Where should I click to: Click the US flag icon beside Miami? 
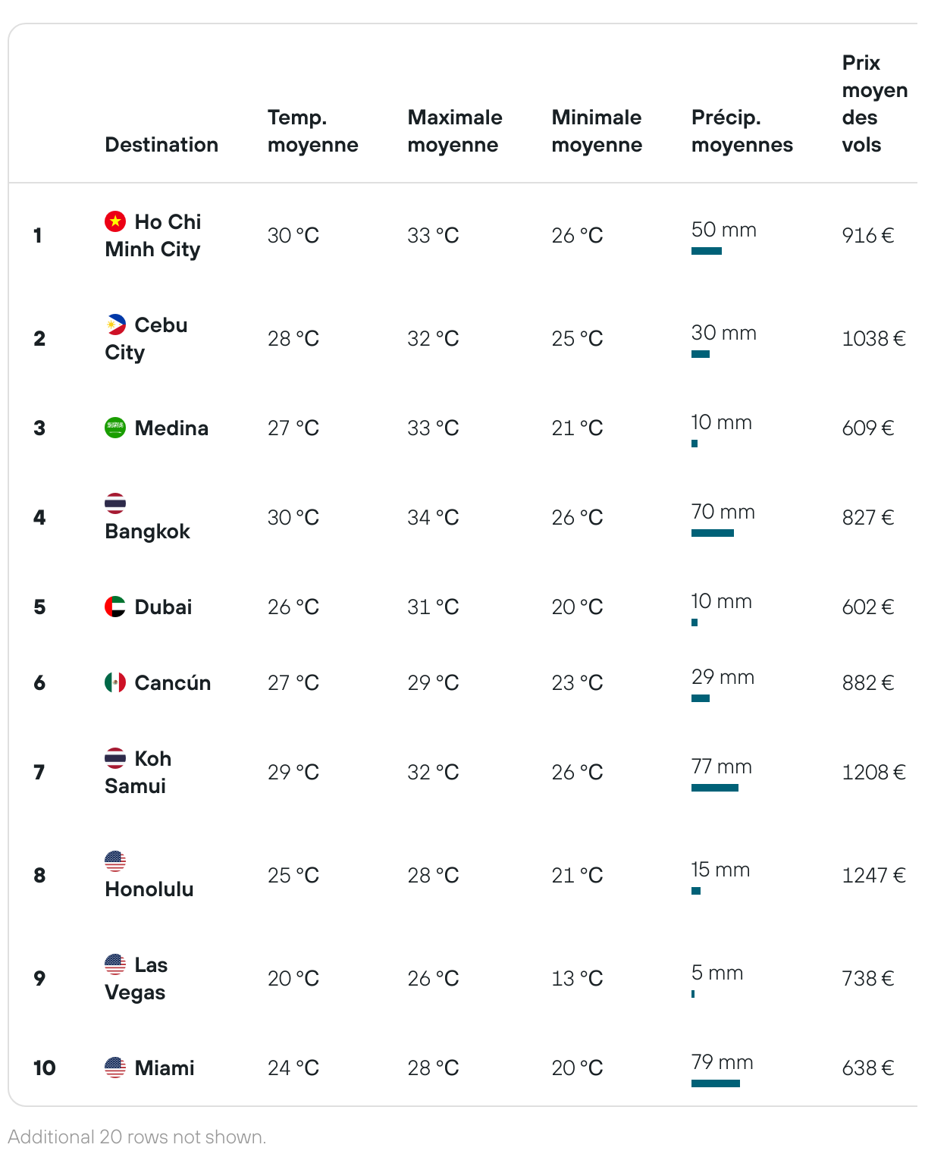click(x=115, y=1068)
